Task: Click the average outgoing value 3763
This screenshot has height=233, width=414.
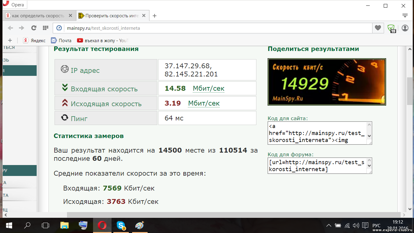Action: pos(116,201)
